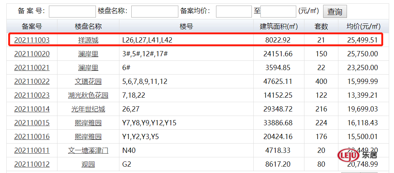394x173 pixels.
Task: Click average price 16,118.43
Action: coord(363,123)
